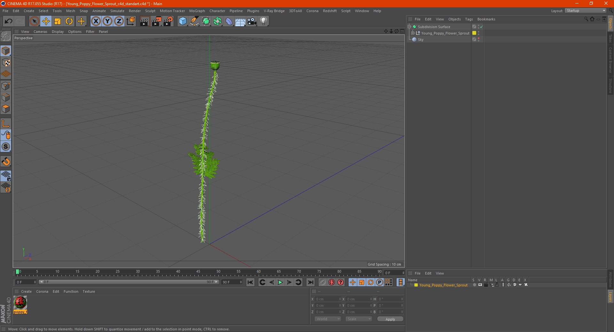Open the green Array modeling icon
This screenshot has height=332, width=614.
click(x=217, y=21)
